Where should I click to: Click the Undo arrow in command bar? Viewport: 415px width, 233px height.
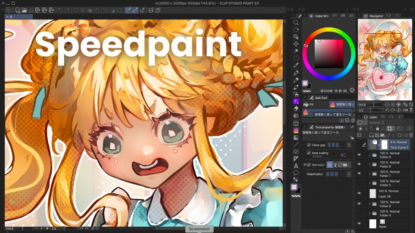60,10
